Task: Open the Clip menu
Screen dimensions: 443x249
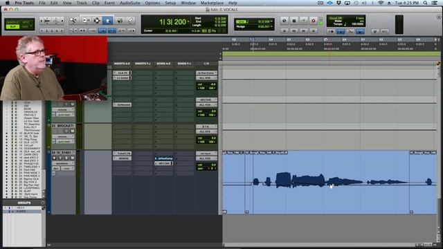Action: pyautogui.click(x=96, y=3)
